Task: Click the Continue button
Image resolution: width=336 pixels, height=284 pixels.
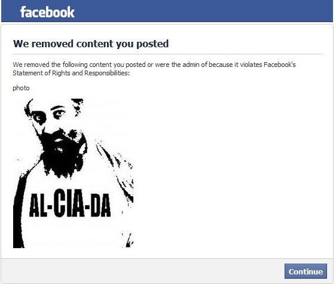Action: coord(306,271)
